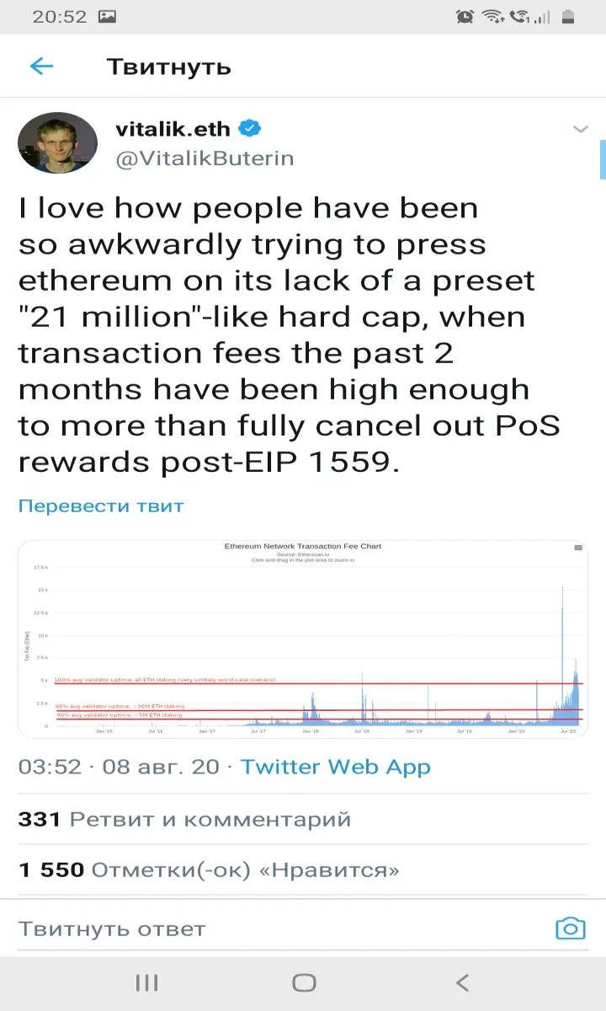Tap the blue verified badge
606x1011 pixels.
coord(250,129)
